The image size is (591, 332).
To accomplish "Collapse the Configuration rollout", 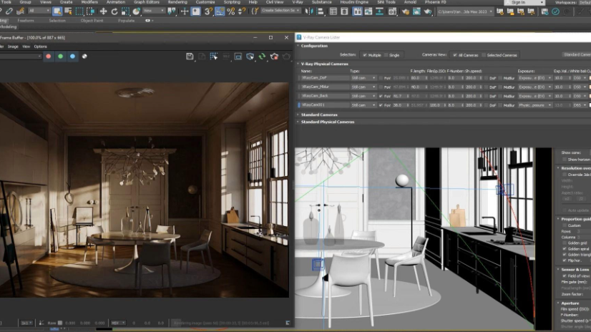I will pos(314,46).
